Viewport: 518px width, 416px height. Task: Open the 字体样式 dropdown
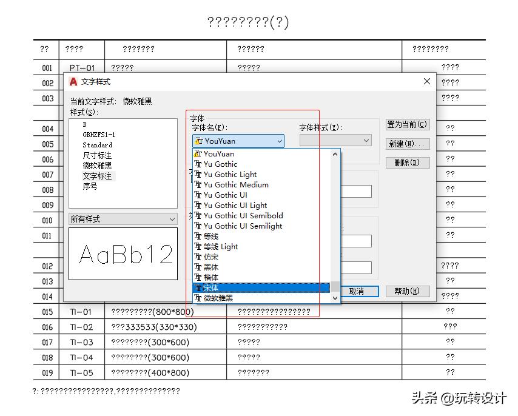(367, 140)
